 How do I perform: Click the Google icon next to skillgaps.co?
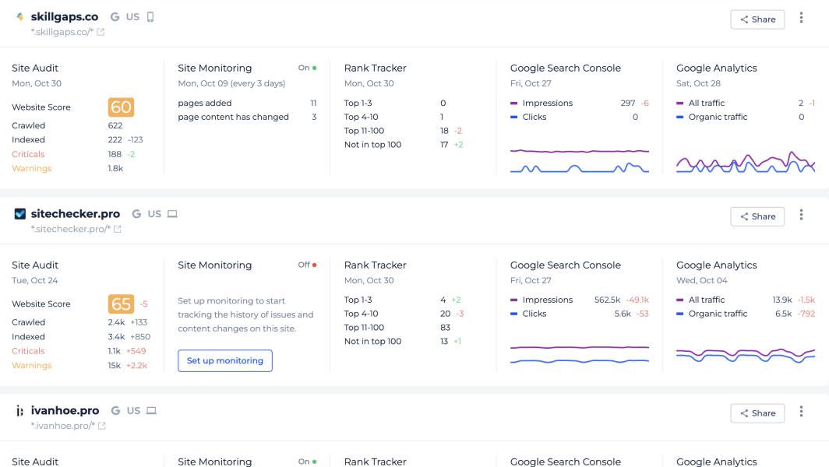[x=115, y=17]
